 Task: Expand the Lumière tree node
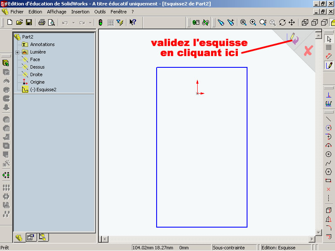pyautogui.click(x=17, y=52)
